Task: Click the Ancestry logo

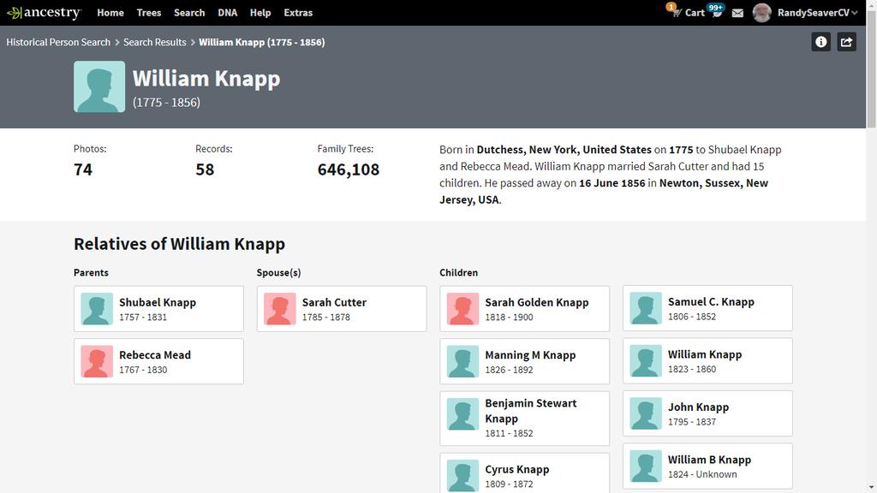Action: coord(45,12)
